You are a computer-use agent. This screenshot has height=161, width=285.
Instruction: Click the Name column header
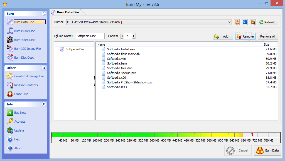(x=101, y=44)
